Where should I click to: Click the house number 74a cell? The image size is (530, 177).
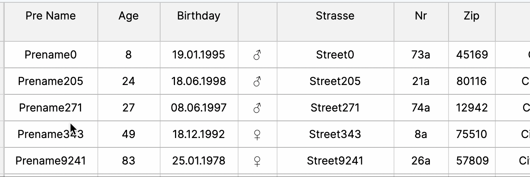(x=421, y=108)
